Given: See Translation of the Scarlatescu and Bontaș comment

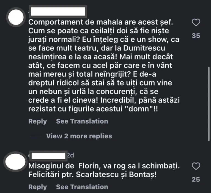Looking at the screenshot, I should [82, 187].
